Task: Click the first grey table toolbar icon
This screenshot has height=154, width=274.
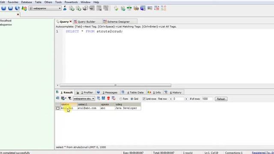Action: 92,8
